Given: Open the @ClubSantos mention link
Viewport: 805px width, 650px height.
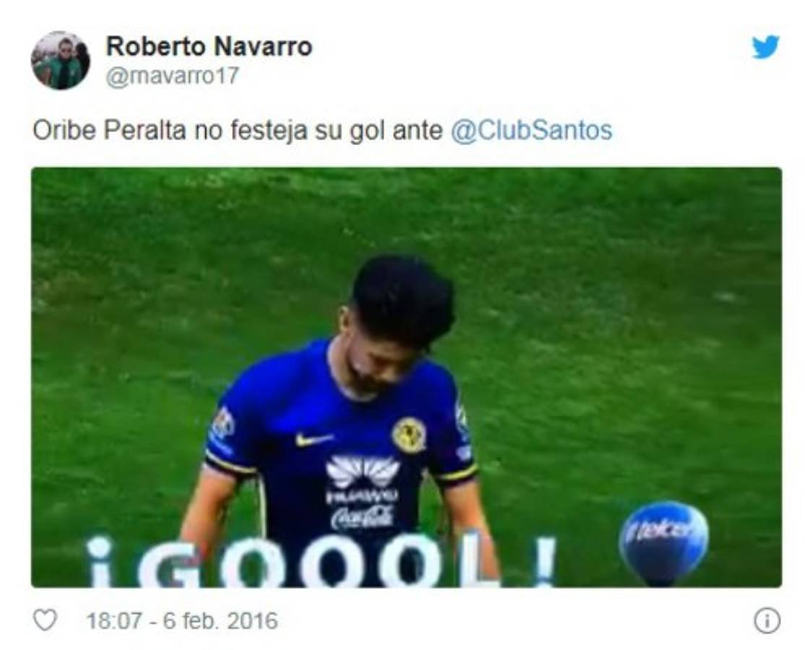Looking at the screenshot, I should click(531, 130).
